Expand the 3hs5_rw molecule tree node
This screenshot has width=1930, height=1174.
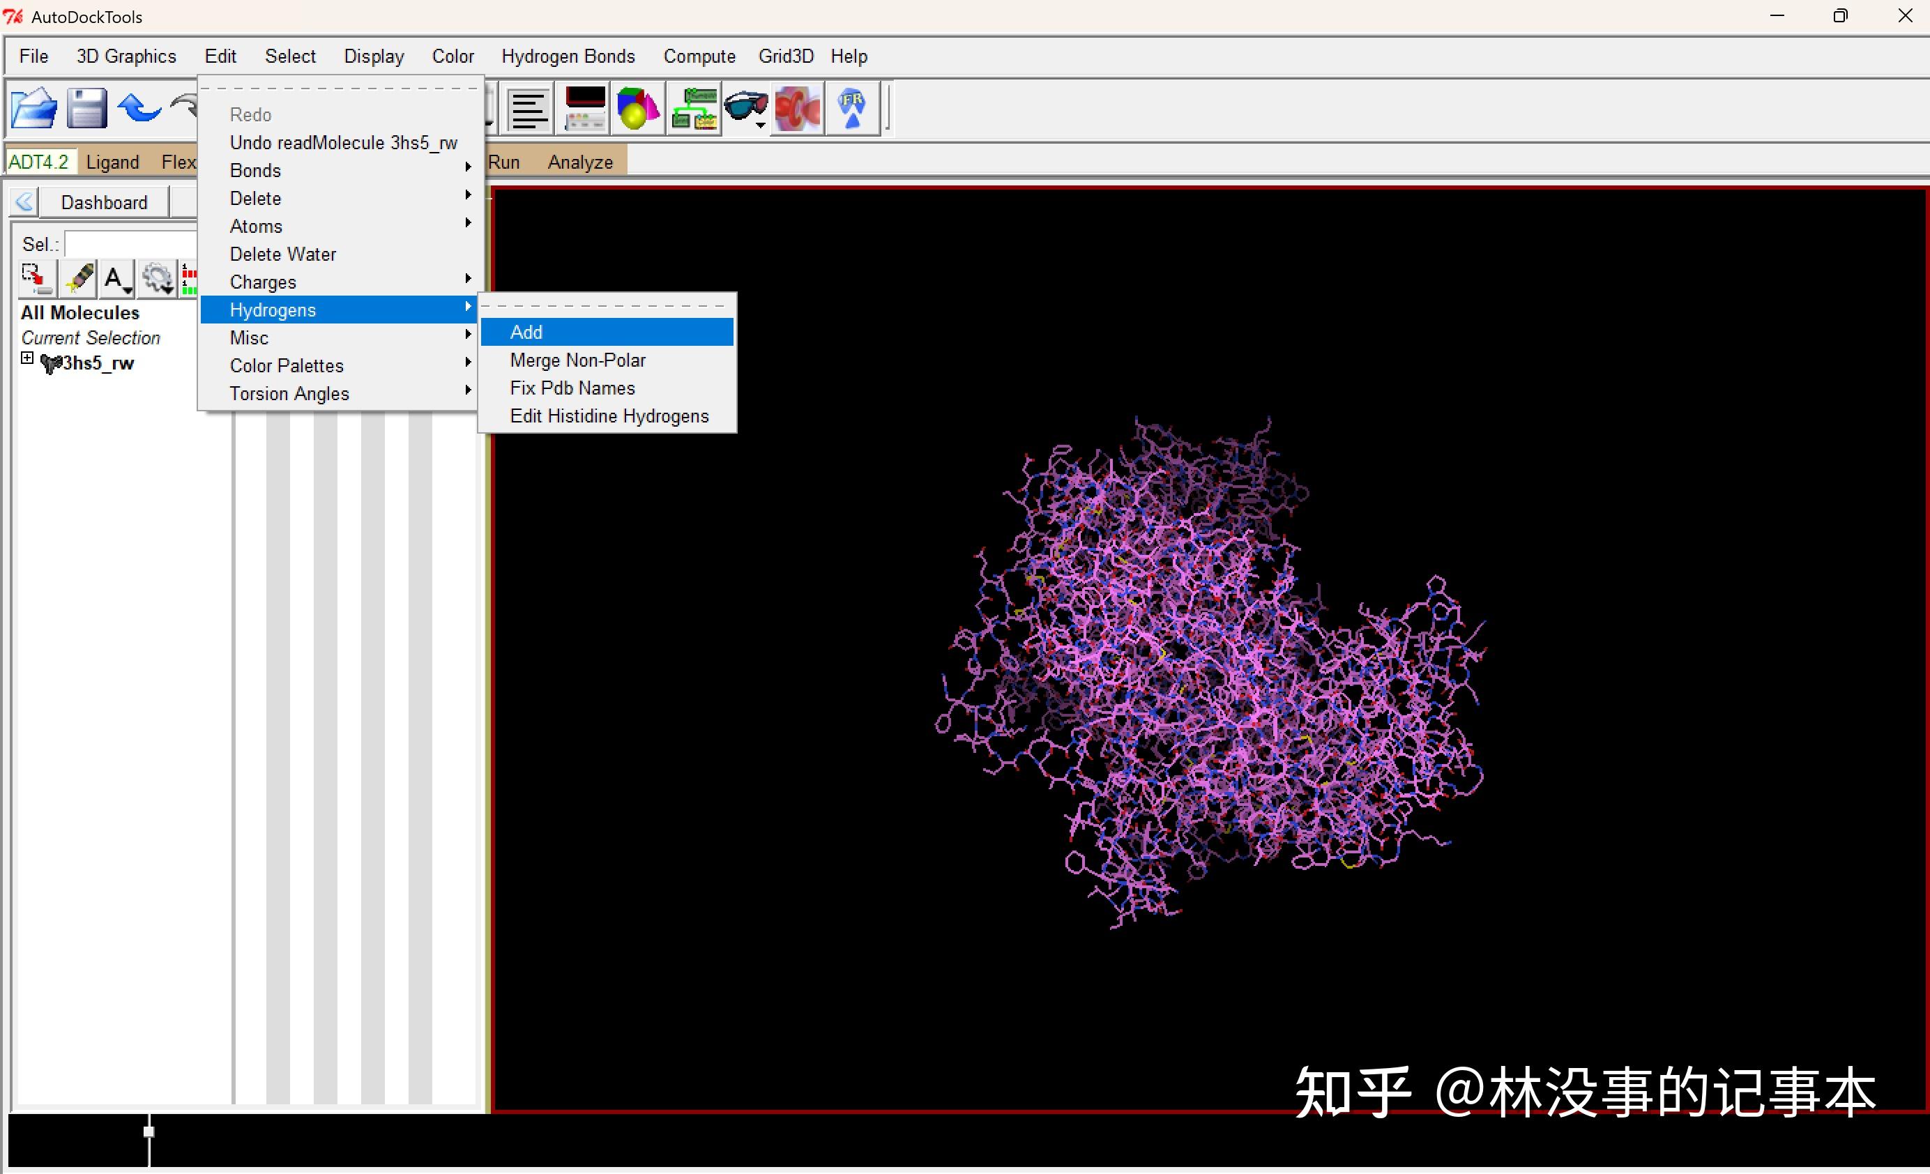tap(27, 359)
